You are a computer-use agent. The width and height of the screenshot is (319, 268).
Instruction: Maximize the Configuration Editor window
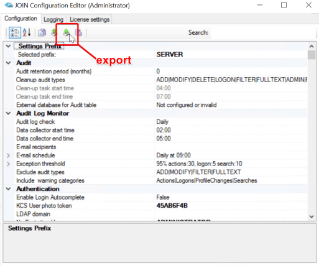(x=284, y=5)
